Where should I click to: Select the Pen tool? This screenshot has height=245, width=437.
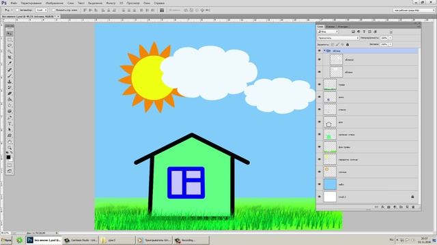pyautogui.click(x=10, y=118)
